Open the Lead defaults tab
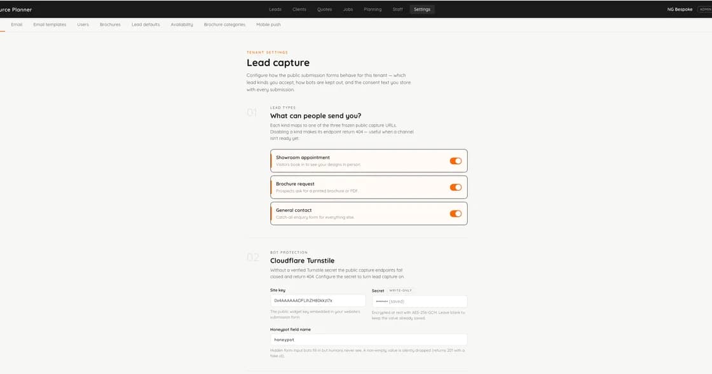 point(146,25)
